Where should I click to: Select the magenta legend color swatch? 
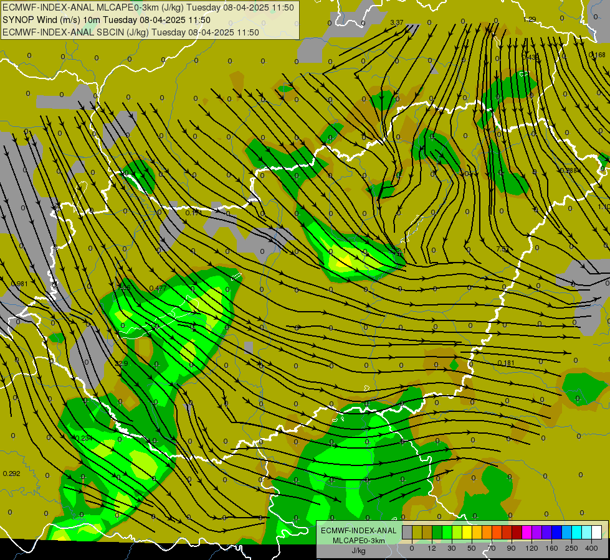527,532
